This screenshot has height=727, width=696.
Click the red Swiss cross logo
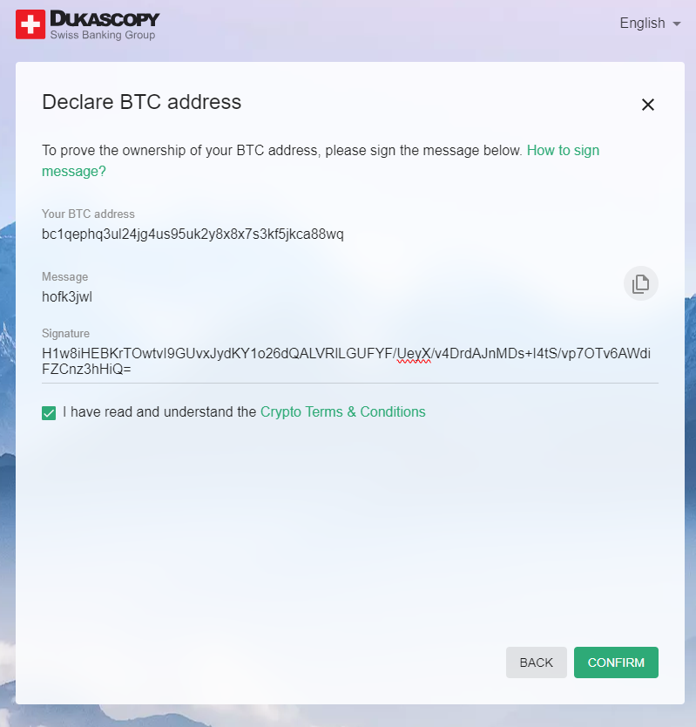point(30,24)
